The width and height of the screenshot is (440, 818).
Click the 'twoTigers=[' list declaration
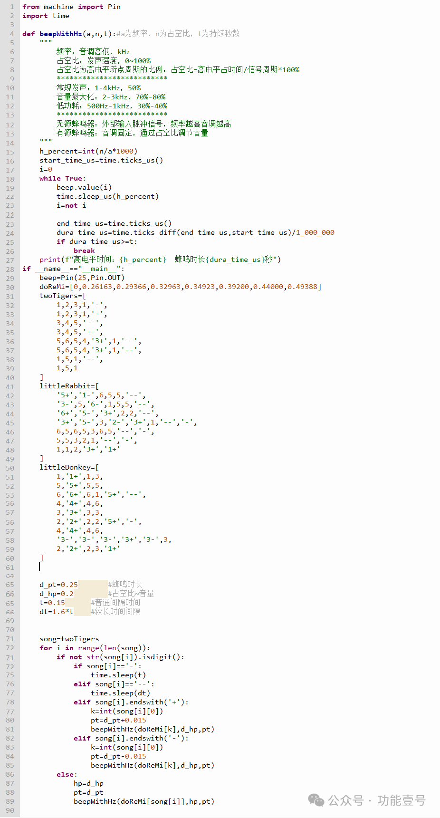[63, 296]
